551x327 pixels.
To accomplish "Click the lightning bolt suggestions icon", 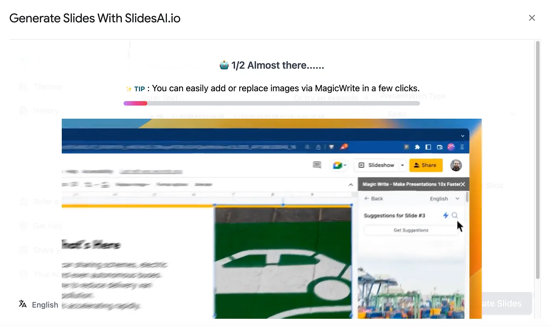I will point(446,215).
